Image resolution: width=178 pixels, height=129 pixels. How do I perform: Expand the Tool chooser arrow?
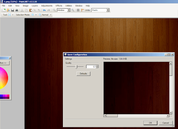coord(13,15)
